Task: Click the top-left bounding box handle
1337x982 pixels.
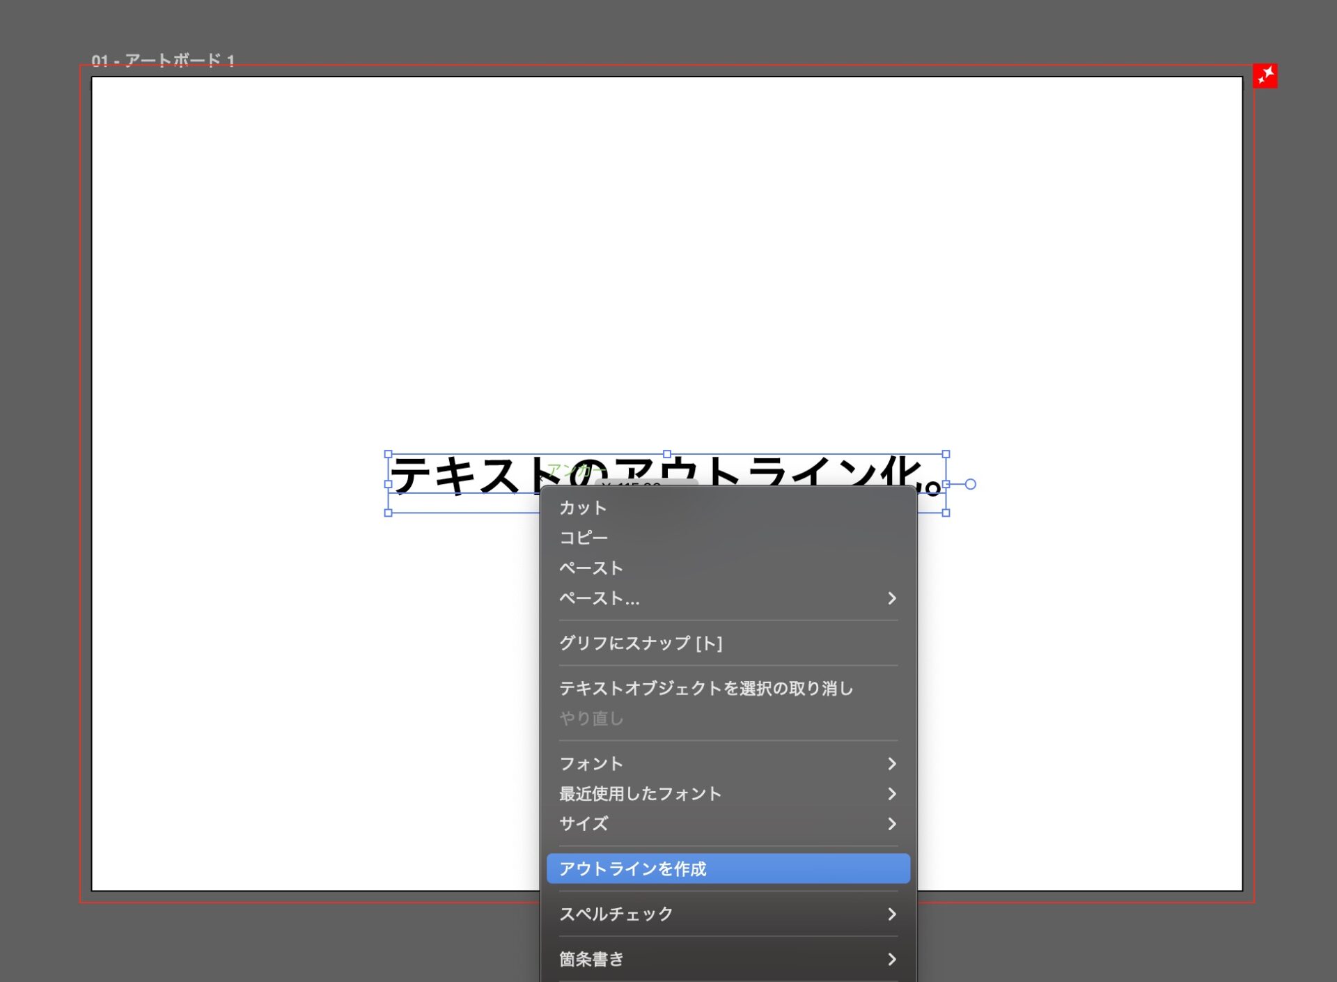Action: pyautogui.click(x=389, y=453)
